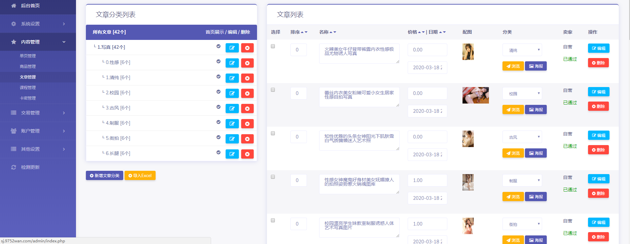The height and width of the screenshot is (244, 630).
Task: Edit the 5.街拍 category icon
Action: tap(232, 139)
